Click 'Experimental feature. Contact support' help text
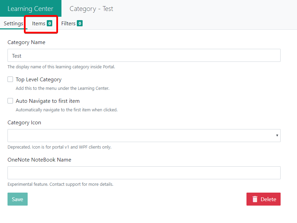297x223 pixels. [x=60, y=184]
